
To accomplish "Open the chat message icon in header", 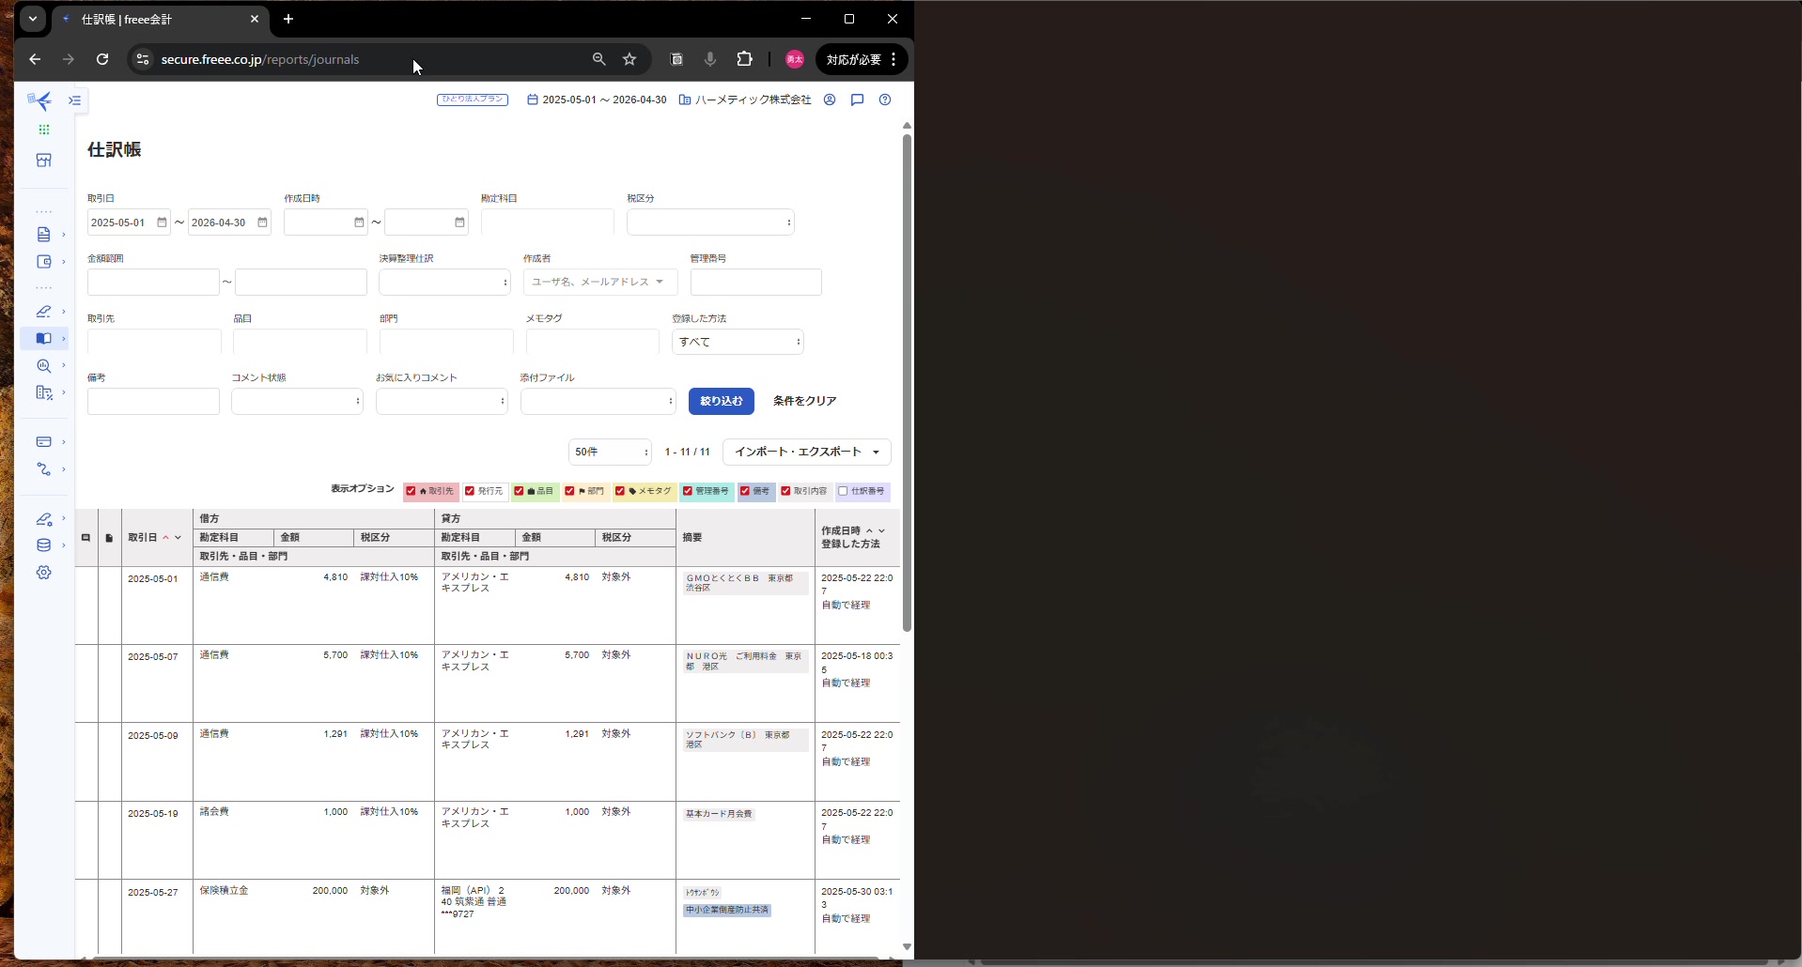I will click(857, 100).
